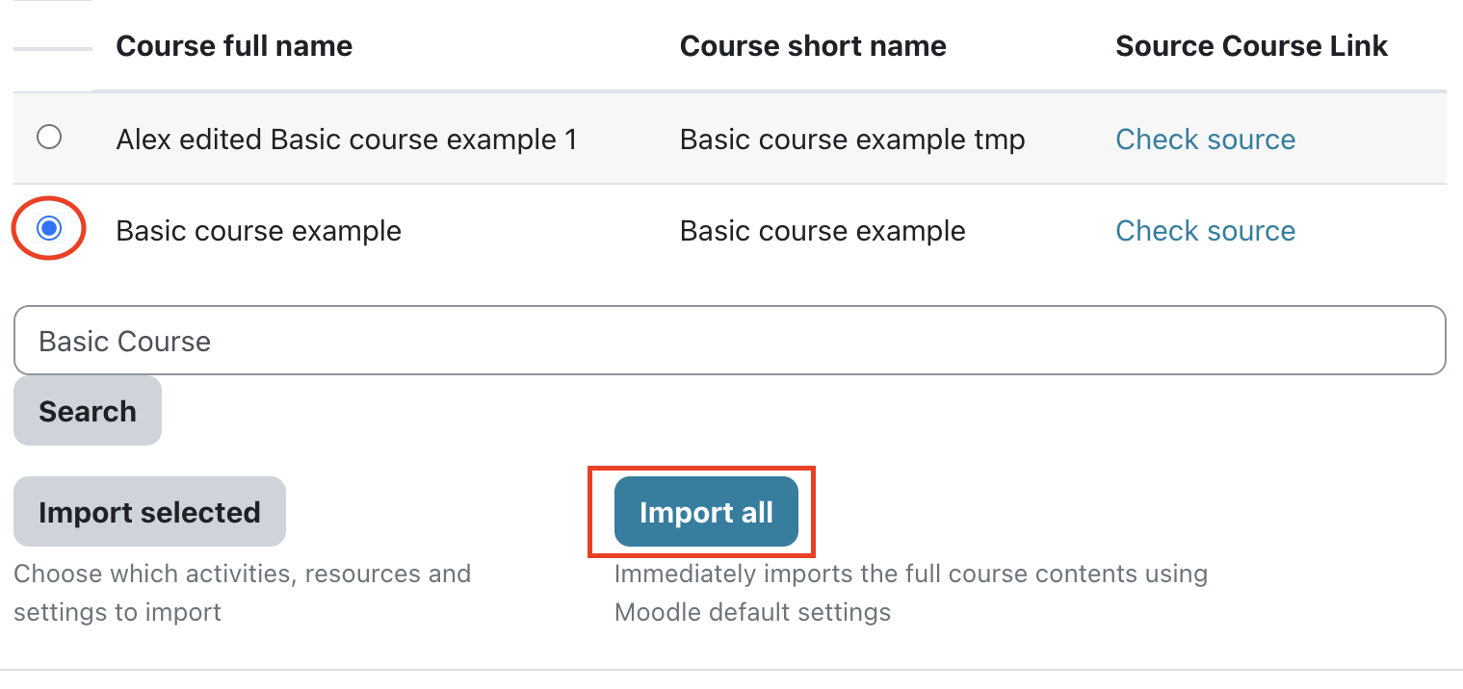
Task: Click the Basic course example tmp short name cell
Action: (x=852, y=140)
